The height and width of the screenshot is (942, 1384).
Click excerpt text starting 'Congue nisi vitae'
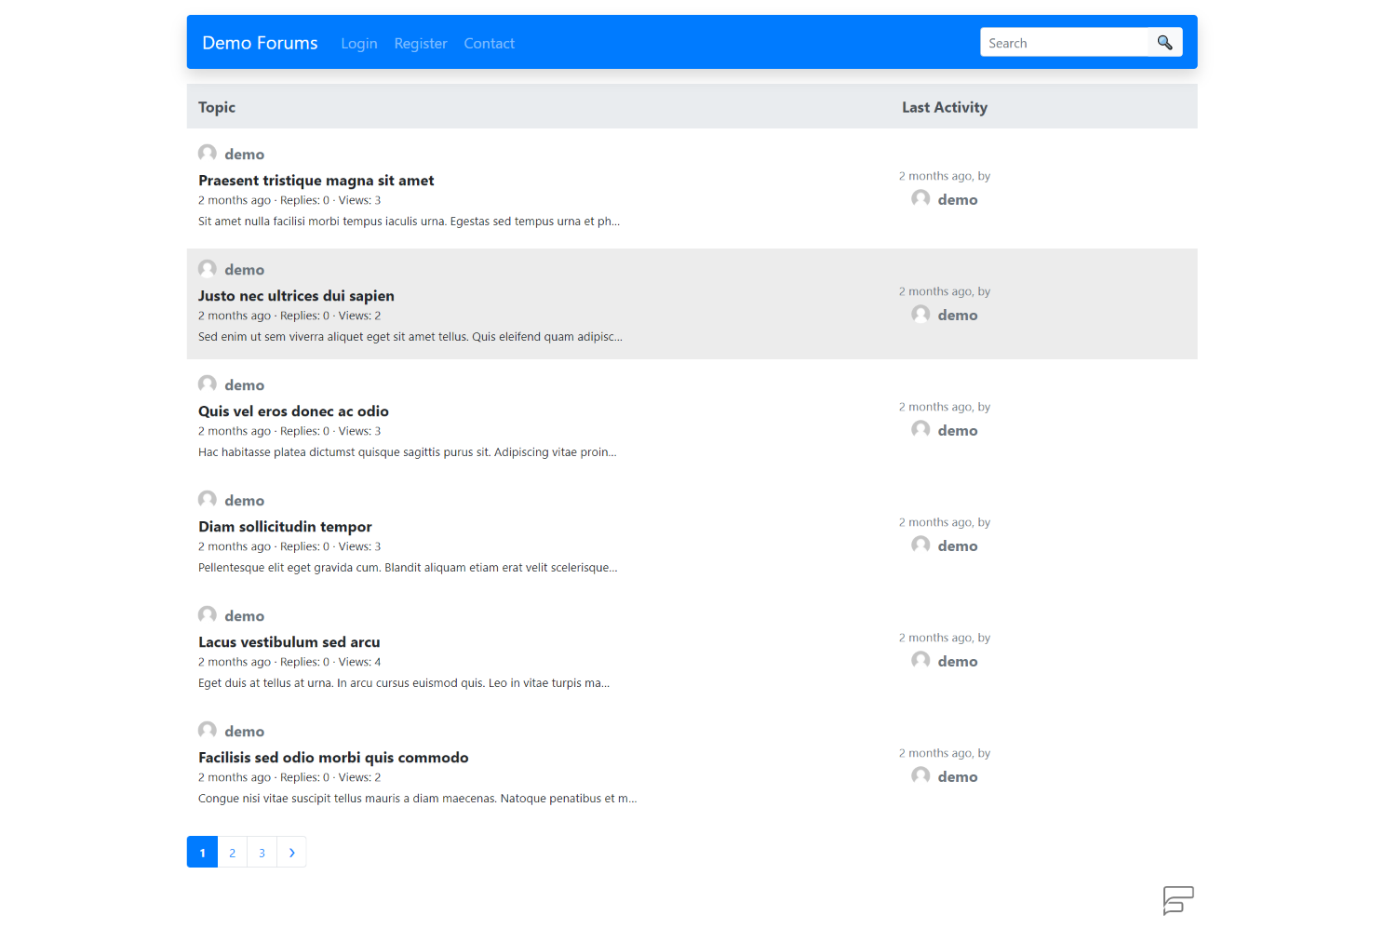[418, 799]
